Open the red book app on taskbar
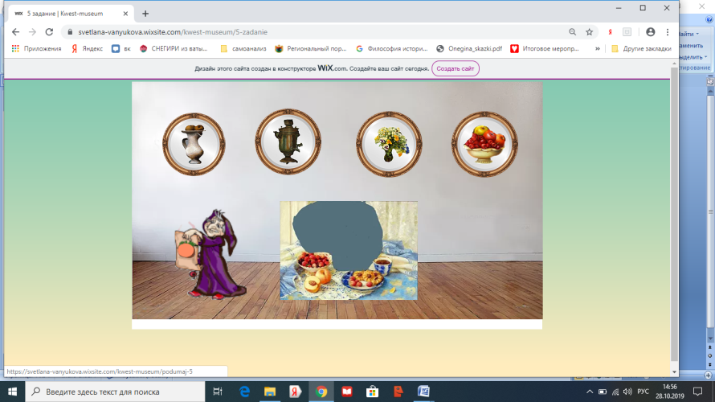Viewport: 715px width, 402px height. (347, 392)
